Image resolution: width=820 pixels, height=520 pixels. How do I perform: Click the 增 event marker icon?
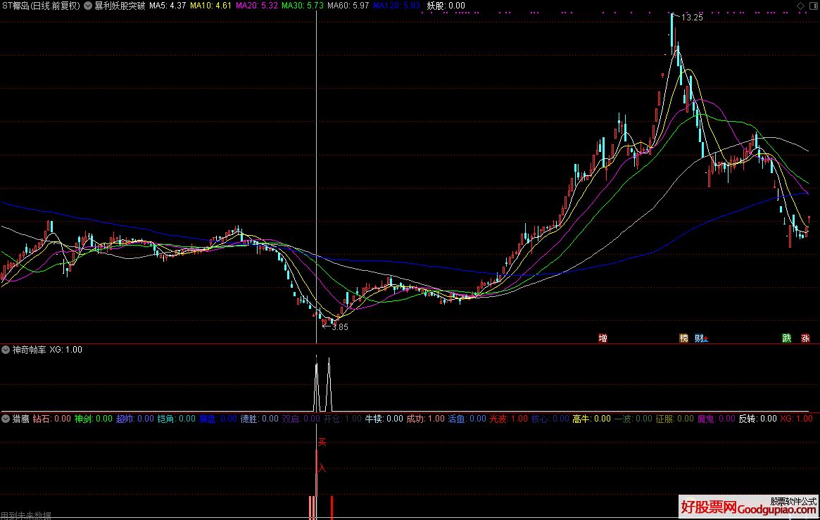(x=603, y=338)
